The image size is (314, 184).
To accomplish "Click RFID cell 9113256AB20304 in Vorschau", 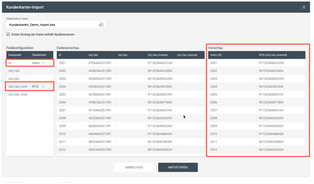I will 271,126.
